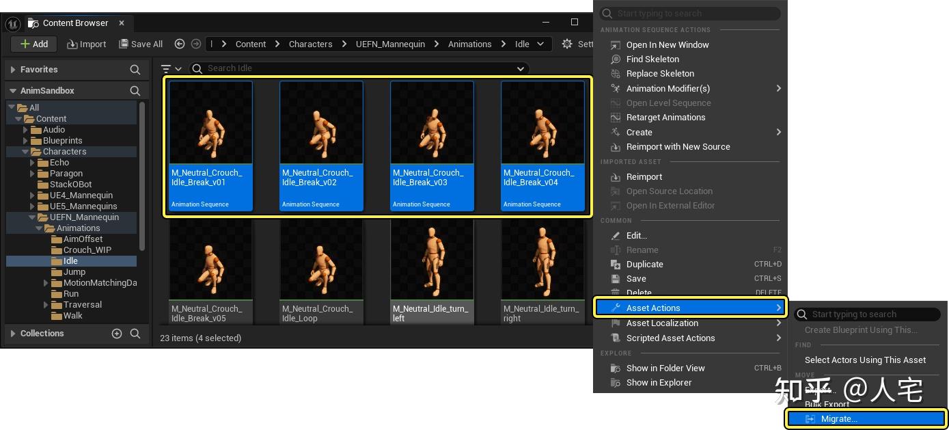This screenshot has width=949, height=430.
Task: Expand the Echo folder
Action: tap(33, 163)
